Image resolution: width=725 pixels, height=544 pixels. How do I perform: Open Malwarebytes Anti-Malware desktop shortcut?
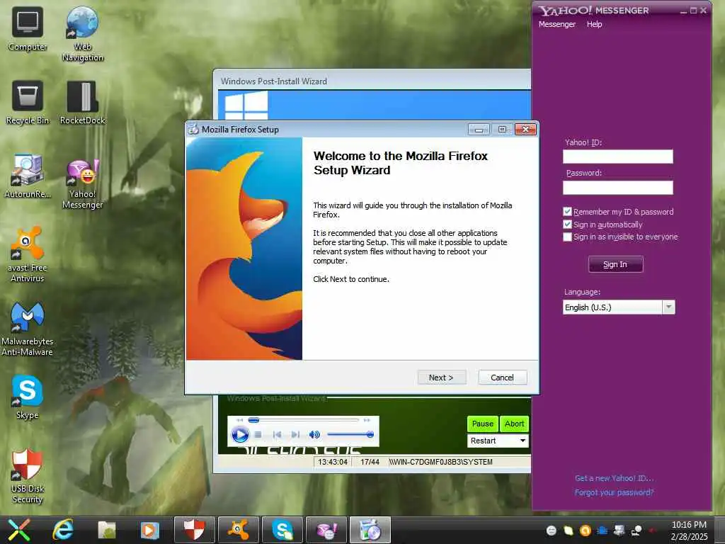click(x=28, y=328)
